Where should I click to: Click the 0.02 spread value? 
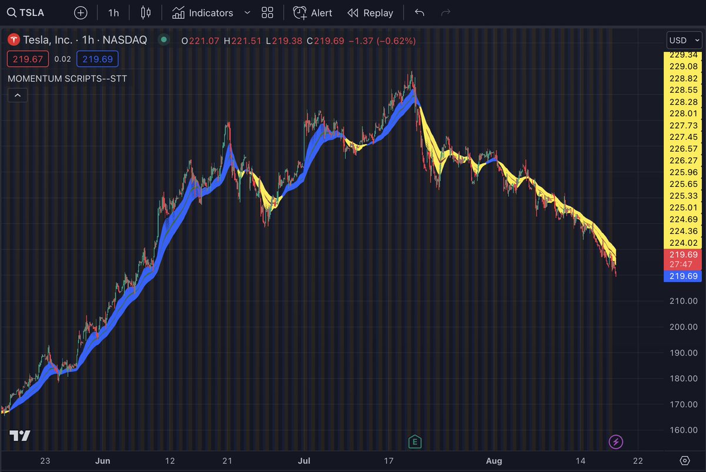[62, 59]
